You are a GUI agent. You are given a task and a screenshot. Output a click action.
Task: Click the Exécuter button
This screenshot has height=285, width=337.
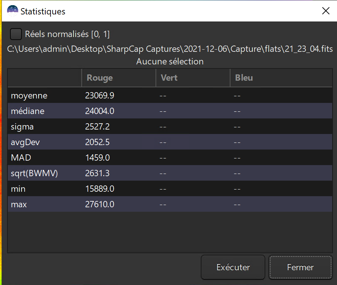tap(233, 267)
